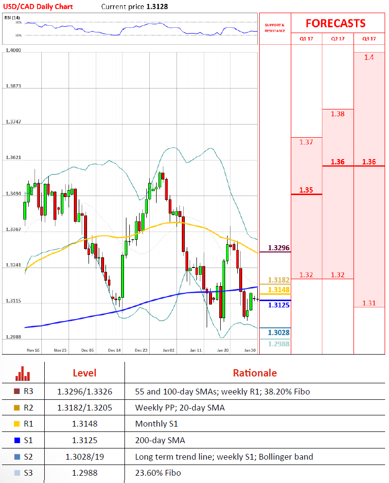Click the 1.3125 level cell in S1 row

85,441
